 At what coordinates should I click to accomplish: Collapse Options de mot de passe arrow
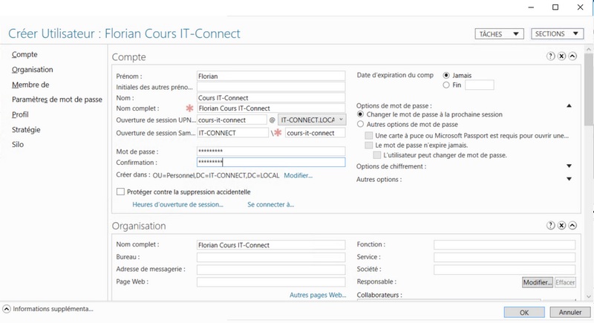click(569, 106)
